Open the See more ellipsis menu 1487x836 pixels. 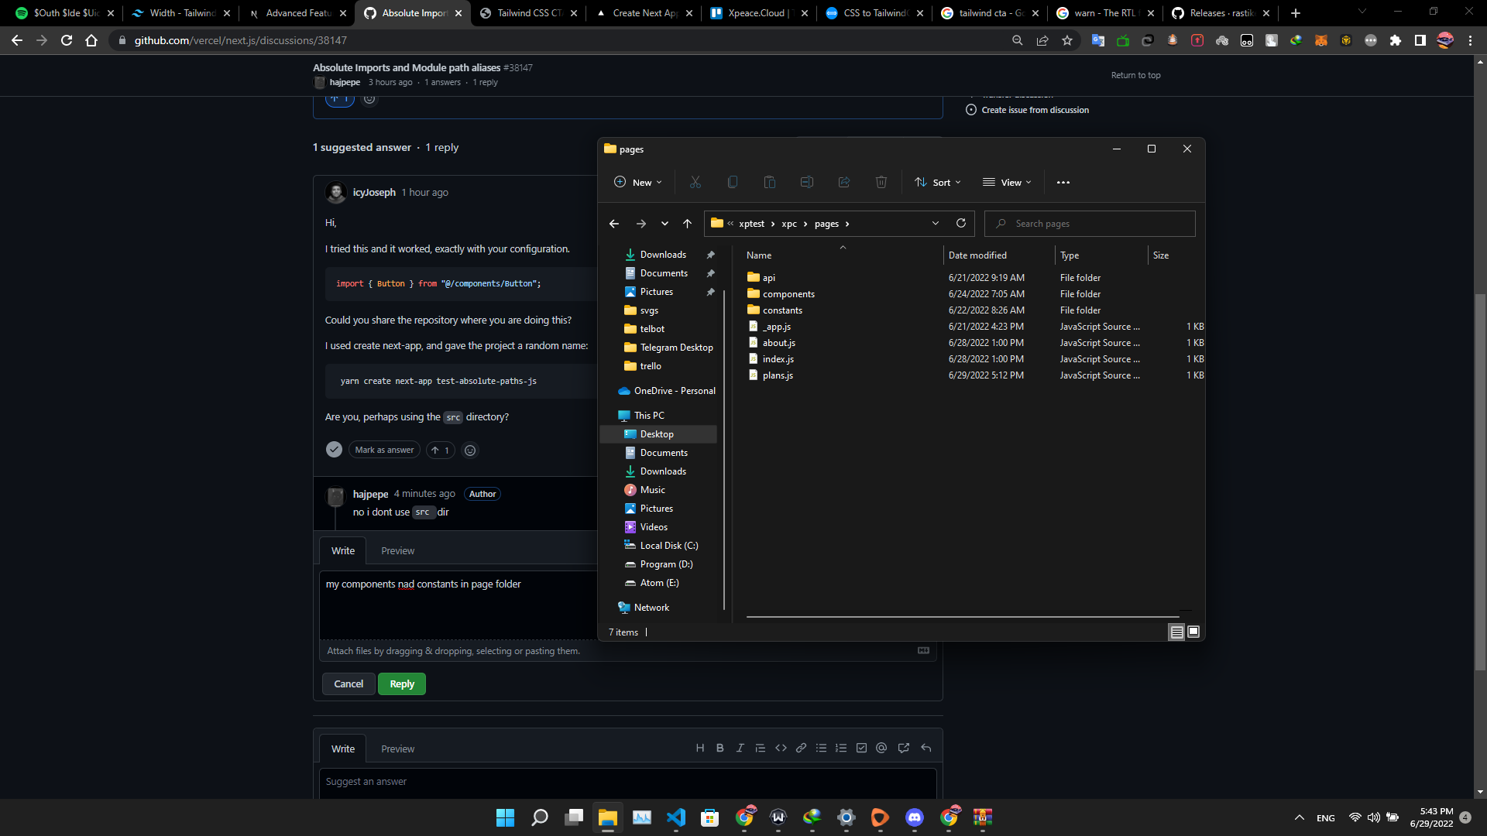pos(1063,182)
